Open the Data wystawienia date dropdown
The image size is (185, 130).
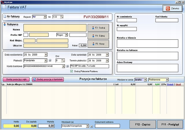(x=45, y=55)
